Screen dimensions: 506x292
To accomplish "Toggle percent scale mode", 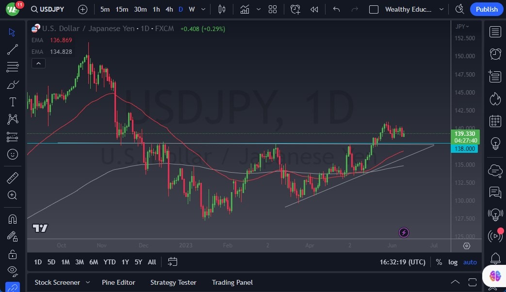I will click(x=439, y=262).
